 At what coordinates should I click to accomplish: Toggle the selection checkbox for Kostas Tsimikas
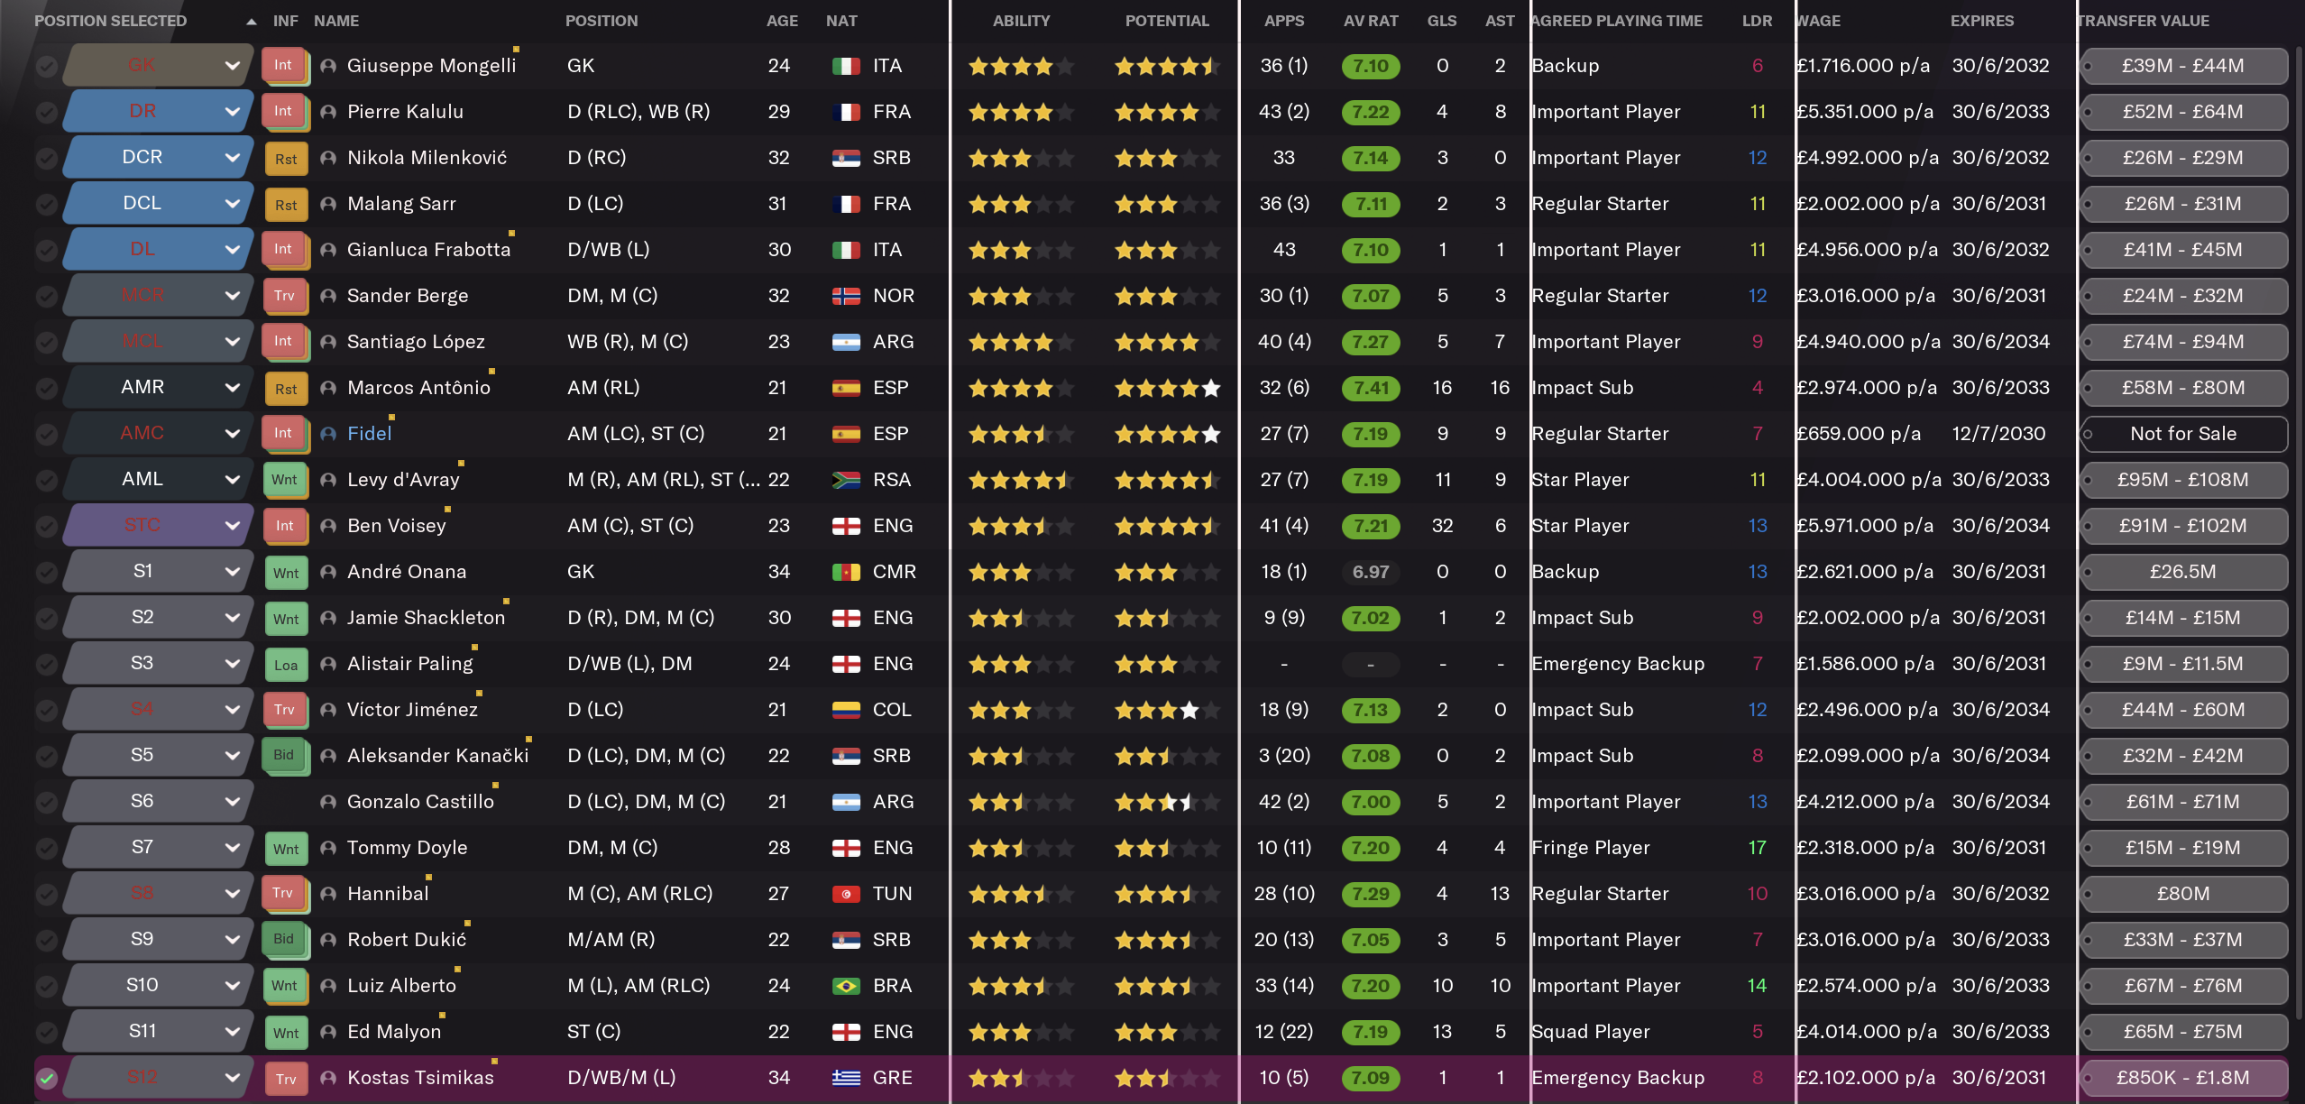47,1078
